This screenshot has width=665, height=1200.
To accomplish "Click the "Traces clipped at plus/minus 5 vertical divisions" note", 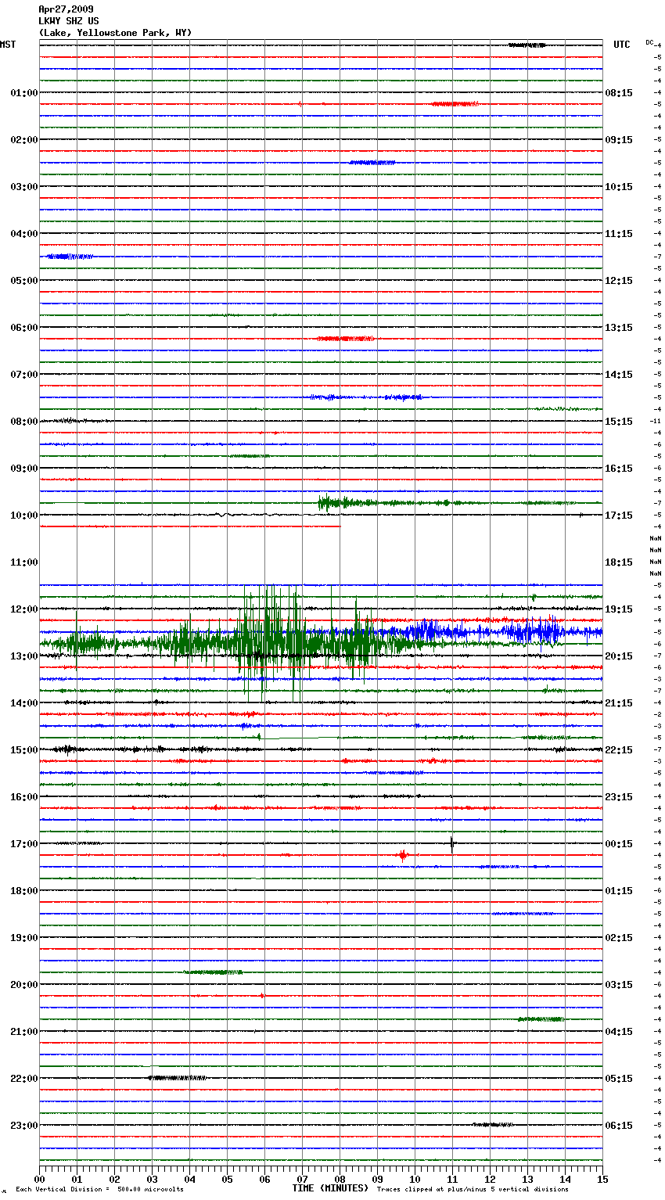I will 473,1190.
